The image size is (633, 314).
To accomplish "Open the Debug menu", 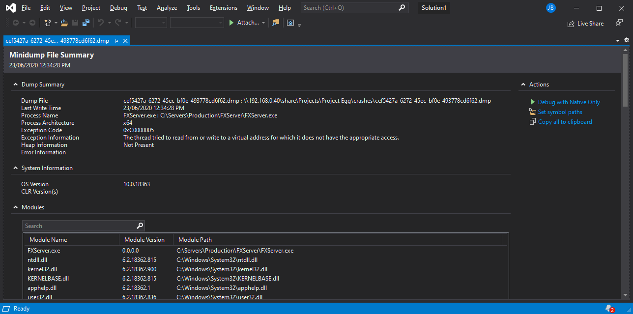I will click(x=118, y=8).
